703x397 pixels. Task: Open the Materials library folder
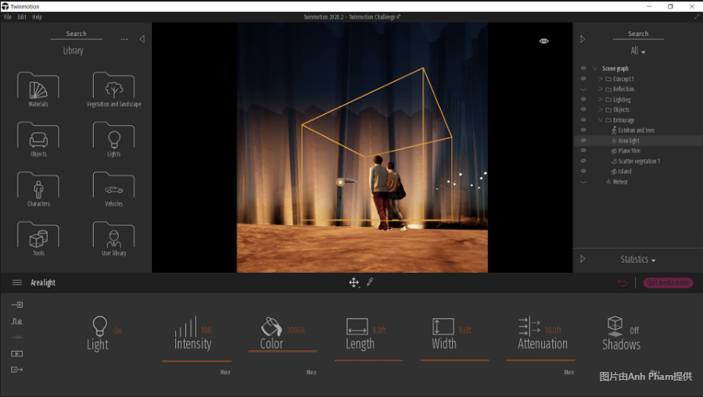(38, 89)
